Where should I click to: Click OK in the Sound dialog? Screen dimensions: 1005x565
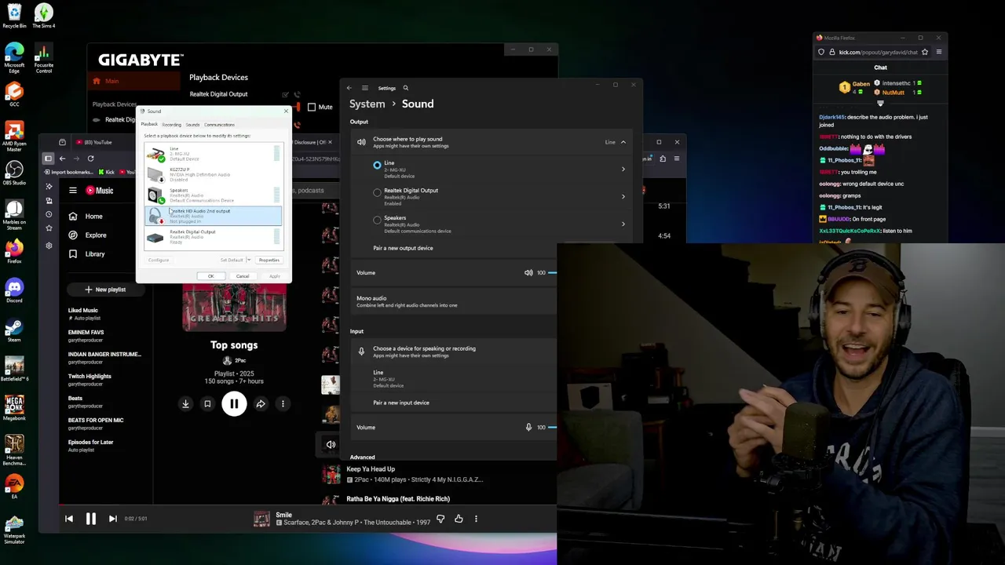tap(210, 276)
